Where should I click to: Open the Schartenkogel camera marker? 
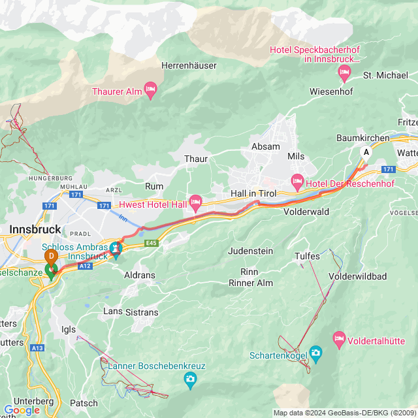click(x=315, y=354)
